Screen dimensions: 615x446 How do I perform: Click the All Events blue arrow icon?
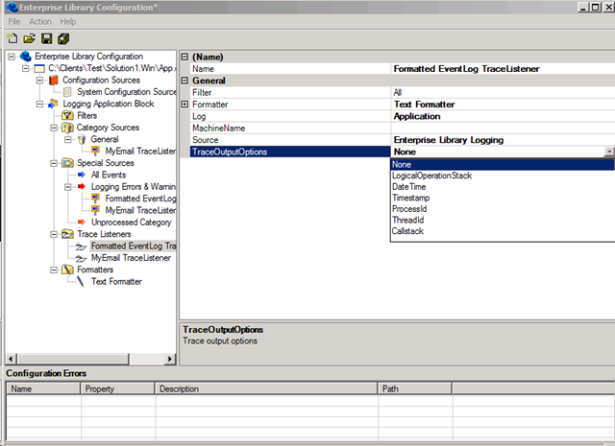tap(82, 175)
